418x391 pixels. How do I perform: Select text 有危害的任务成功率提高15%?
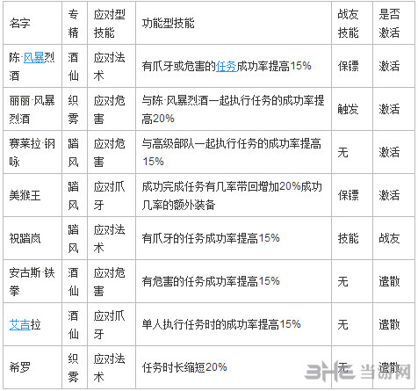pos(211,281)
